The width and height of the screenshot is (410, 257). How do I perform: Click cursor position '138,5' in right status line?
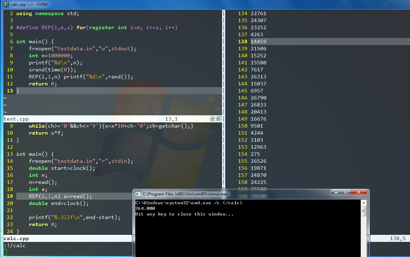tap(398, 238)
